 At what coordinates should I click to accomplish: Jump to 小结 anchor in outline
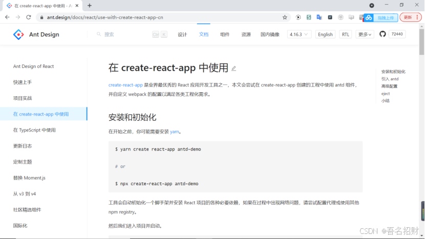pos(385,101)
